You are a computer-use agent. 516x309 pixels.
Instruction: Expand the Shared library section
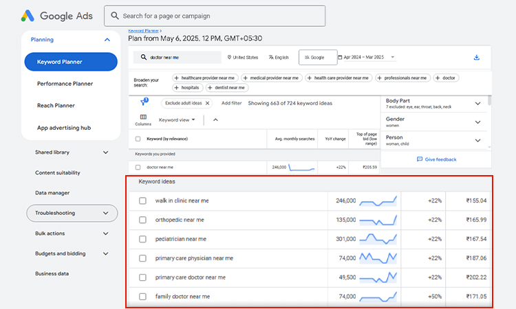pyautogui.click(x=106, y=152)
